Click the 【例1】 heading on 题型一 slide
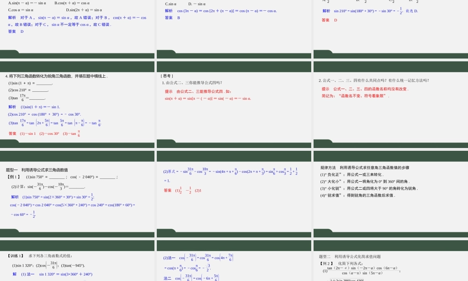The image size is (468, 281). tap(13, 177)
